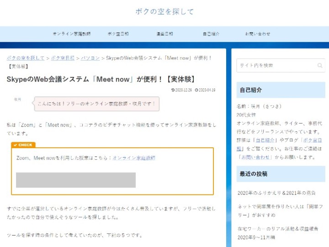
Task: Open 自己紹介 in the navigation menu
Action: [x=211, y=34]
